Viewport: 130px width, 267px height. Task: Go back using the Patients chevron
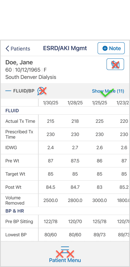point(7,49)
